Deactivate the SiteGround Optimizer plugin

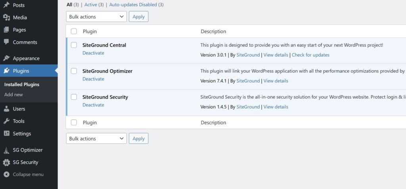93,79
